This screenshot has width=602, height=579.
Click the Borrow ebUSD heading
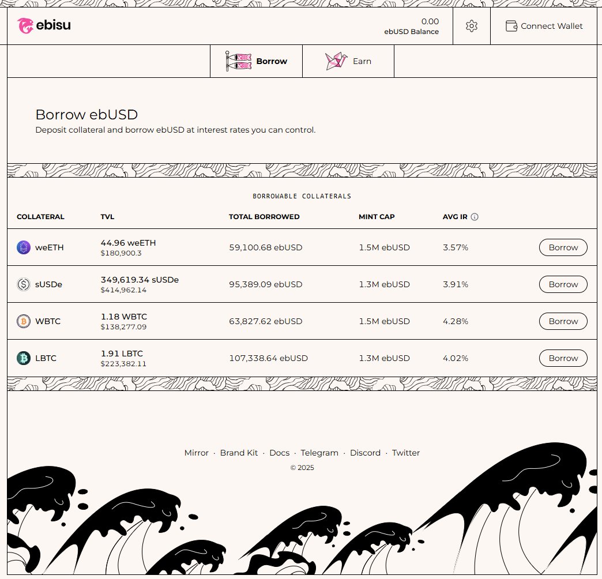pyautogui.click(x=86, y=114)
